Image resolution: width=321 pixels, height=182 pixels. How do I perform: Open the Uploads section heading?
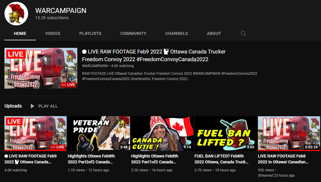pyautogui.click(x=13, y=106)
